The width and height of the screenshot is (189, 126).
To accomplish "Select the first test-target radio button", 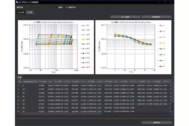I will (56, 7).
